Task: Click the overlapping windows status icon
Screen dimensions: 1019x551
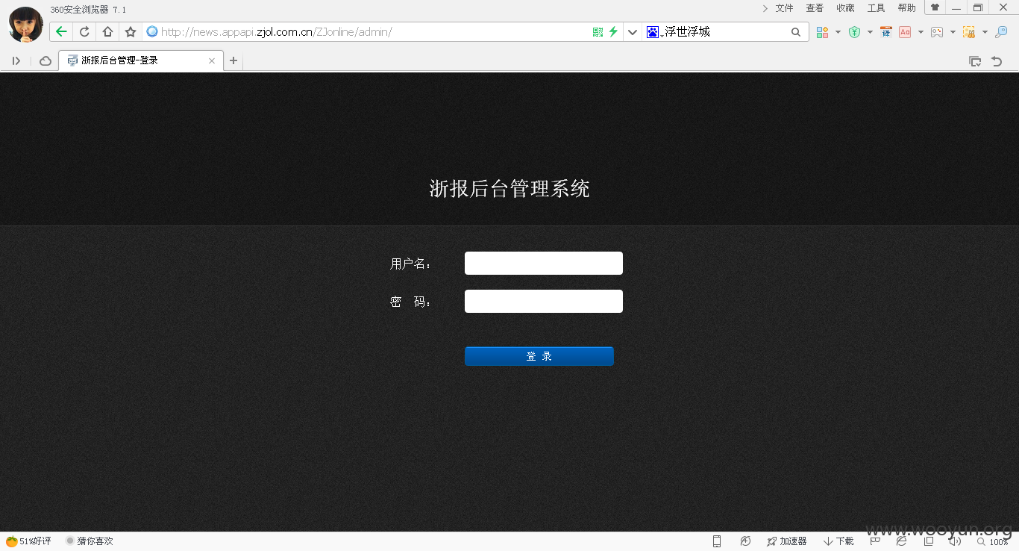Action: point(929,541)
